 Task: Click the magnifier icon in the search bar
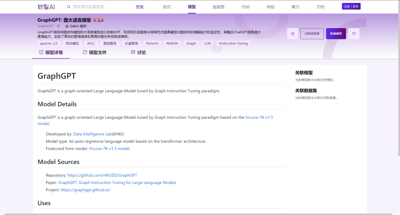[69, 6]
